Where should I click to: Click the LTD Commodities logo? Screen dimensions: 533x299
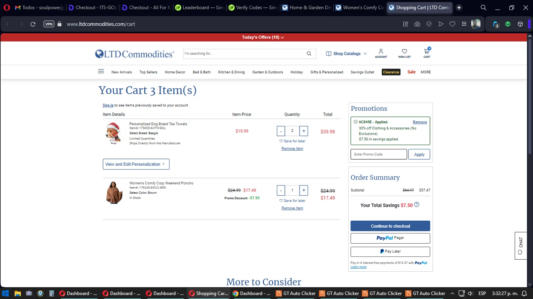(x=135, y=54)
